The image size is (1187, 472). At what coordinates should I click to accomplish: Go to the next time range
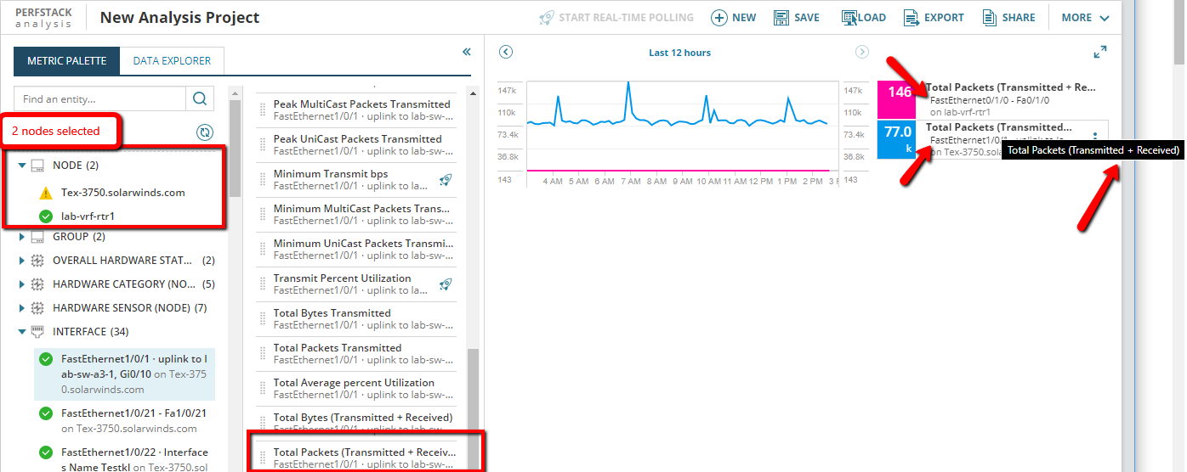tap(862, 53)
